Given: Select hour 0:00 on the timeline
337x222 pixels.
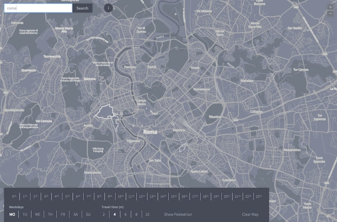Looking at the screenshot, I should coord(14,196).
